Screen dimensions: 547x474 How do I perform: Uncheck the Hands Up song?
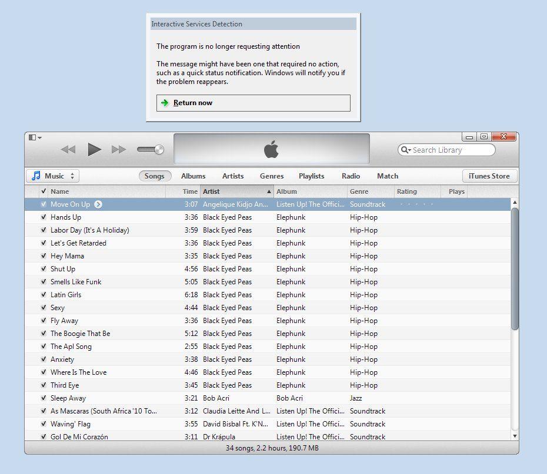(x=44, y=217)
